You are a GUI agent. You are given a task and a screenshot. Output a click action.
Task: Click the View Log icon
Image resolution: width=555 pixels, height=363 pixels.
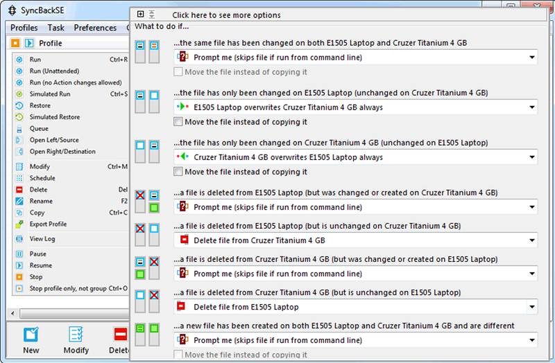[x=19, y=239]
